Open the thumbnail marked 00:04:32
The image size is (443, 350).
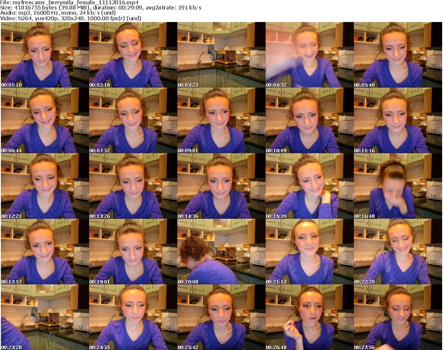pyautogui.click(x=309, y=55)
